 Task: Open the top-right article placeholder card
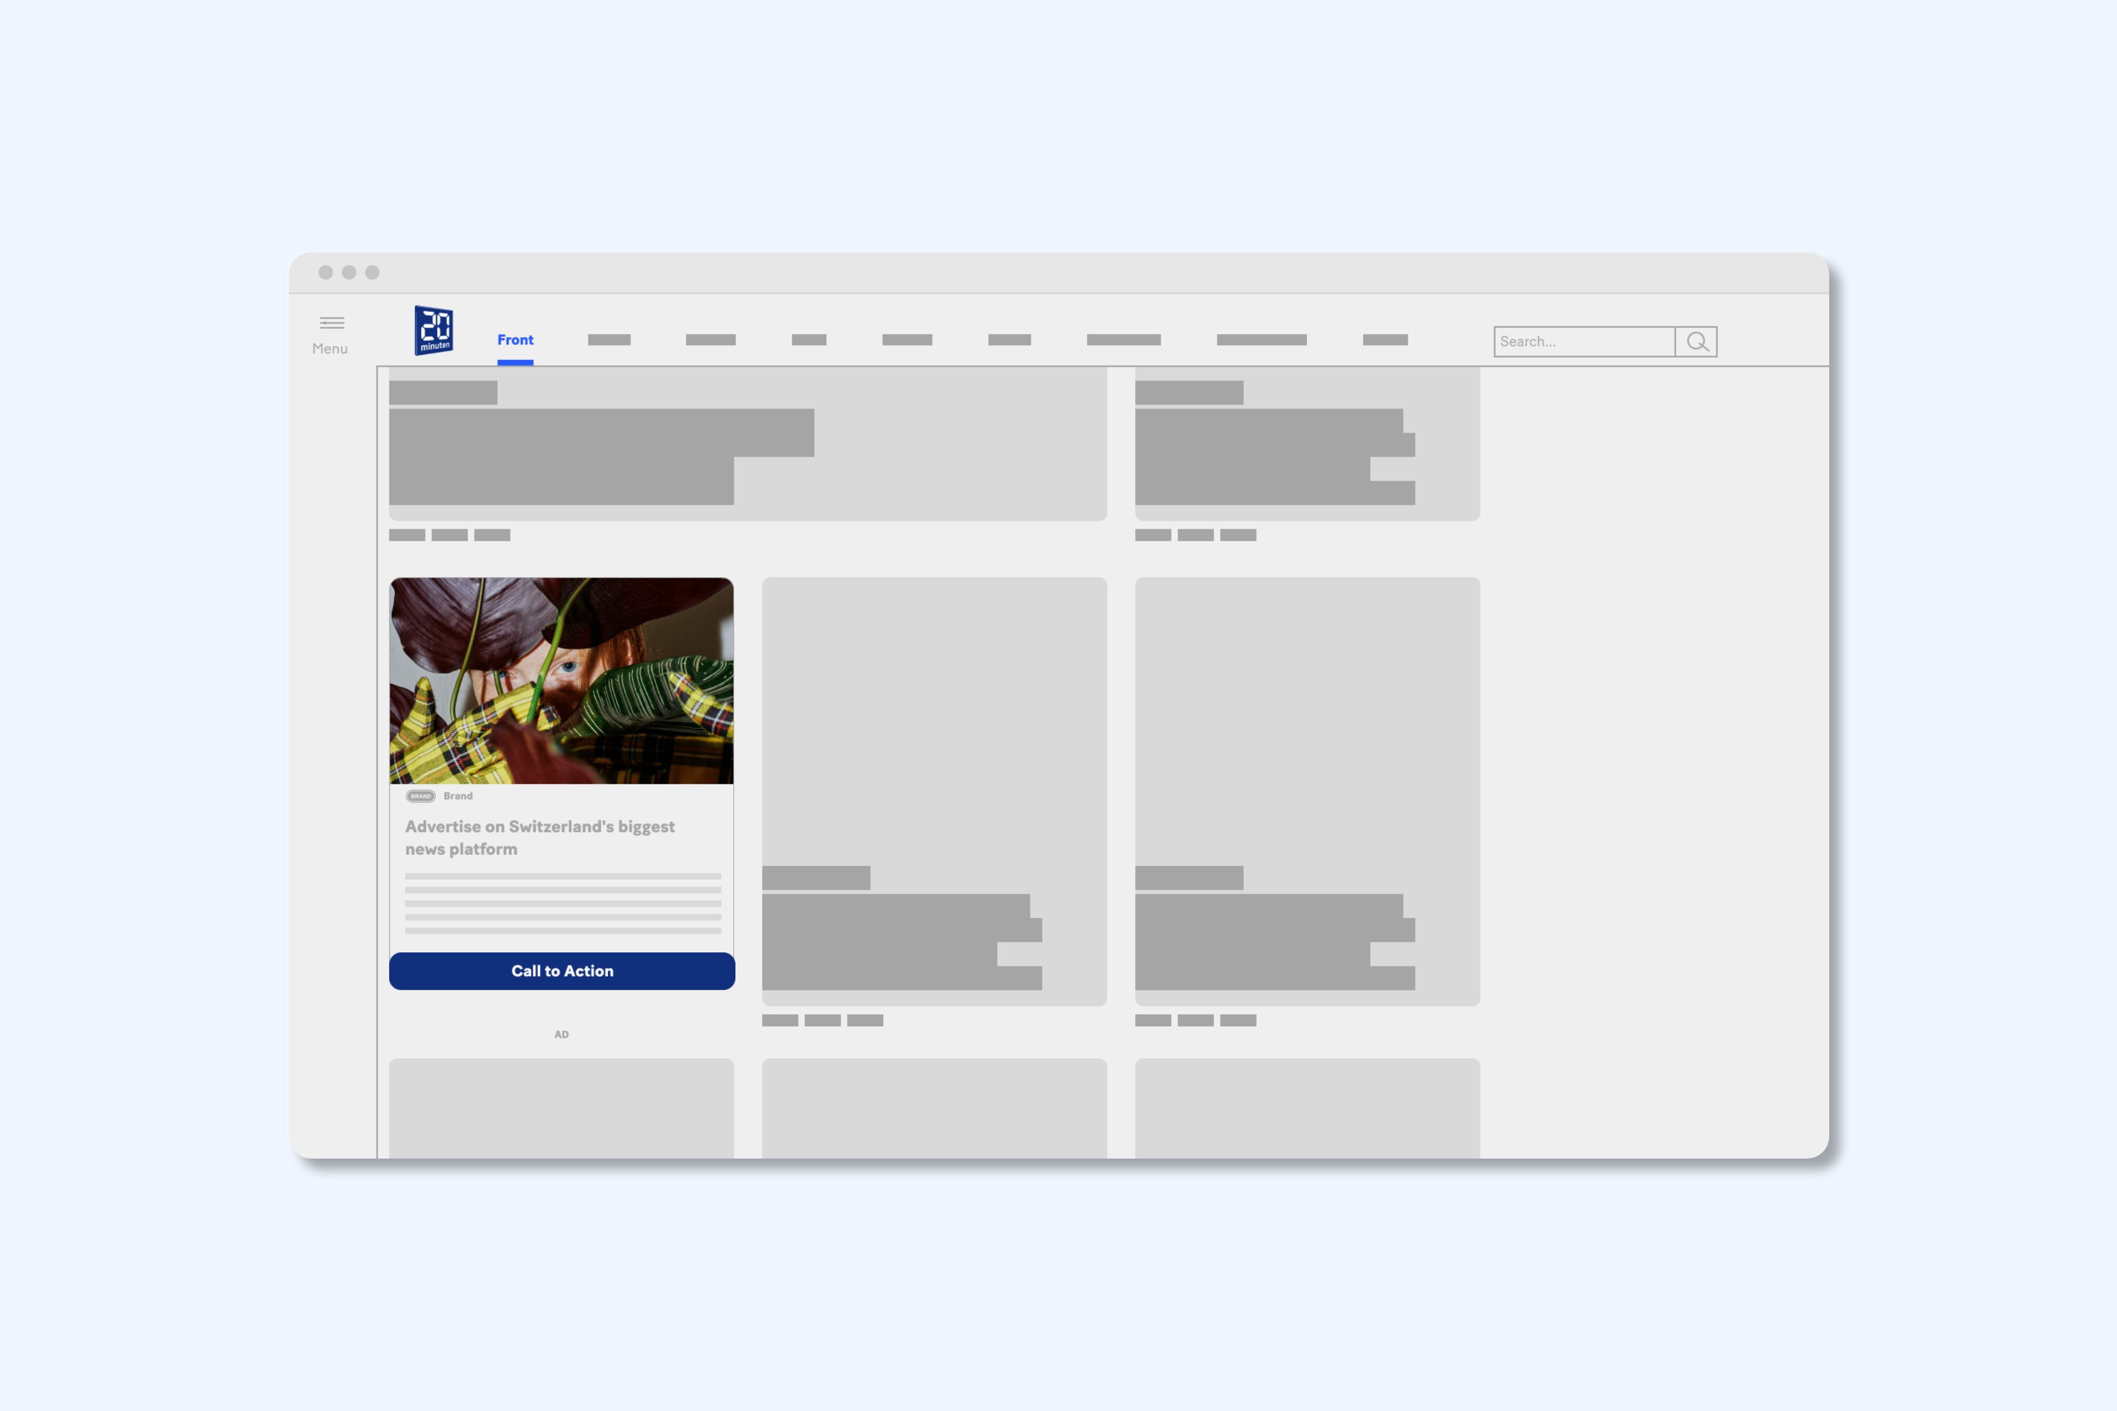[1307, 444]
